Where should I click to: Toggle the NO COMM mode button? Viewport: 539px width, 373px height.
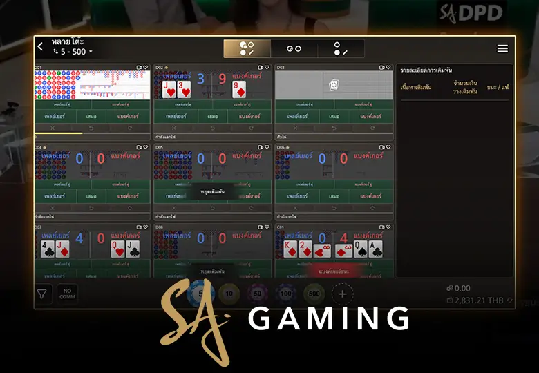[x=68, y=294]
